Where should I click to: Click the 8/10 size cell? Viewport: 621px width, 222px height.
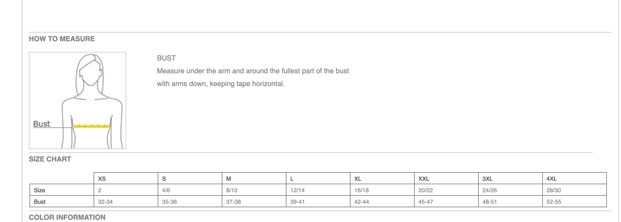(x=254, y=190)
